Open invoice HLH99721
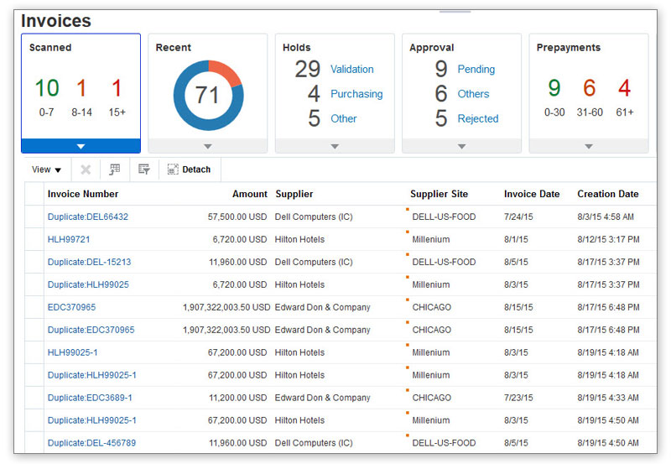671x464 pixels. coord(69,239)
